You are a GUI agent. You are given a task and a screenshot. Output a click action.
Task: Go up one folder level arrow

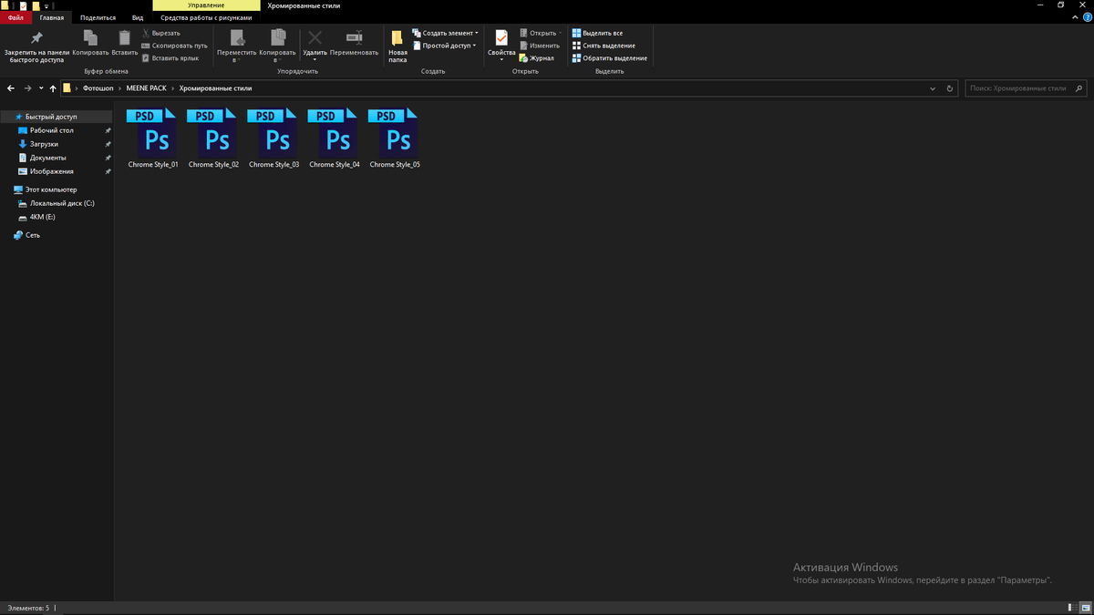(x=53, y=88)
